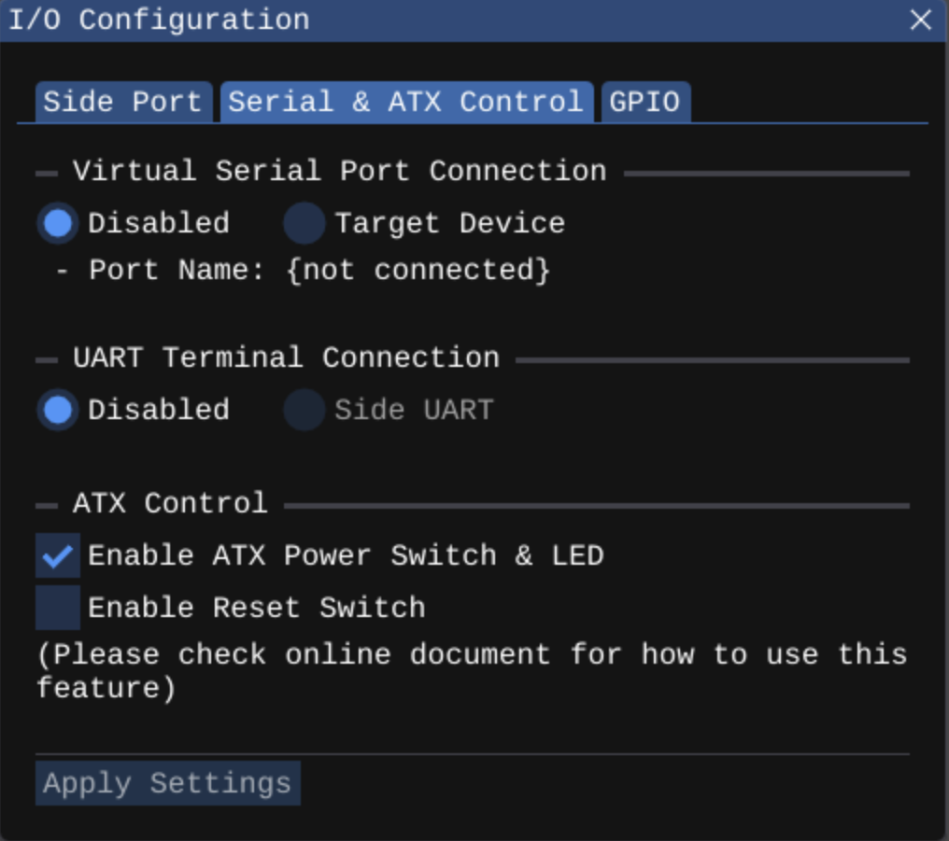949x841 pixels.
Task: Click the online document help note
Action: (x=472, y=670)
